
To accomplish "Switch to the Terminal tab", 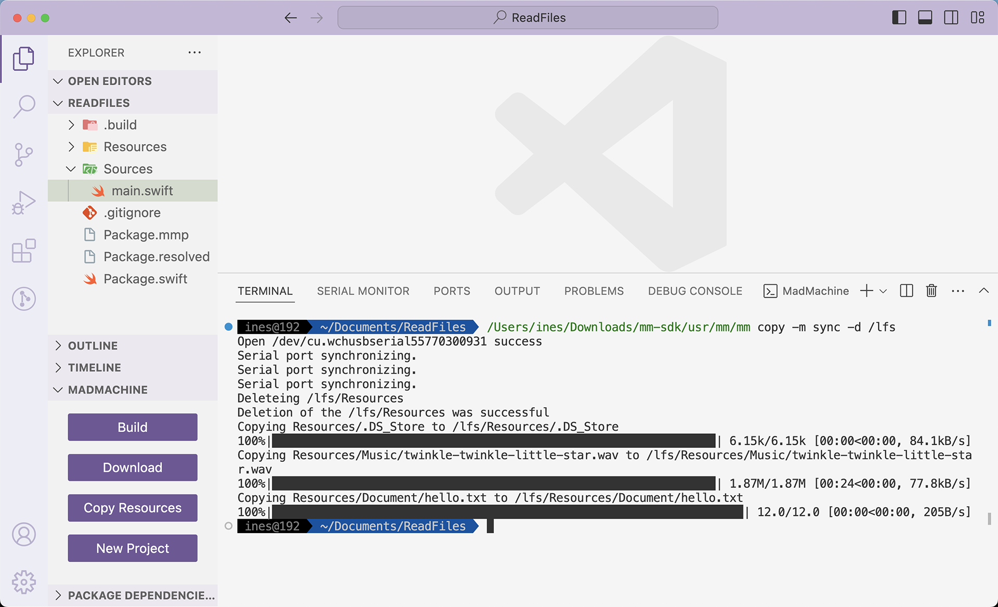I will pos(265,291).
